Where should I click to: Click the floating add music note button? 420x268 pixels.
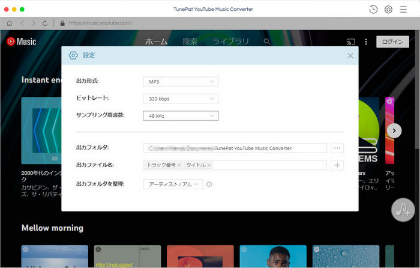click(x=403, y=210)
